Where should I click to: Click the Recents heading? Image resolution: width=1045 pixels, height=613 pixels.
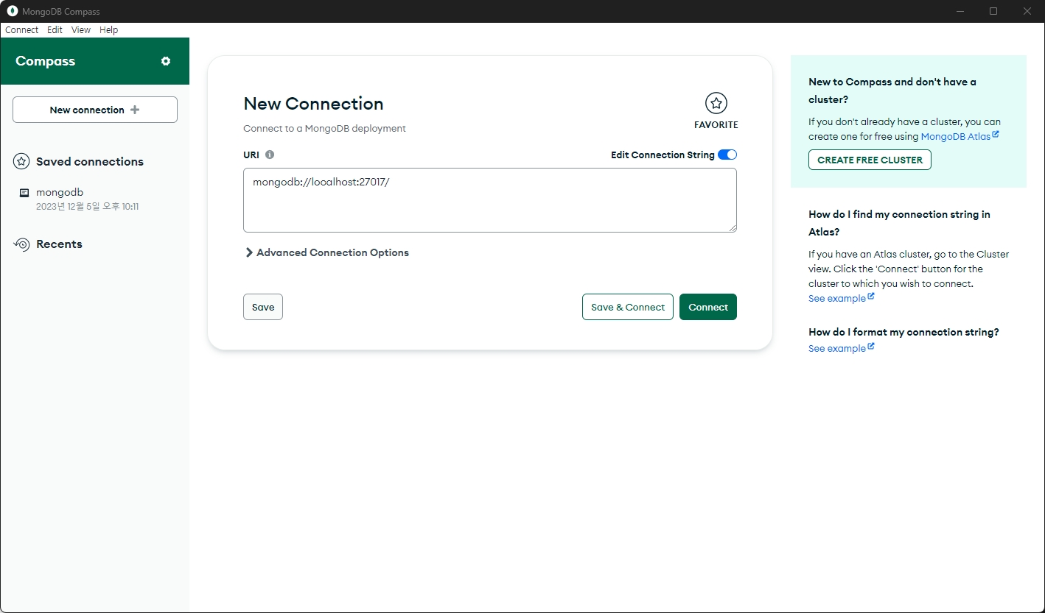[x=59, y=244]
